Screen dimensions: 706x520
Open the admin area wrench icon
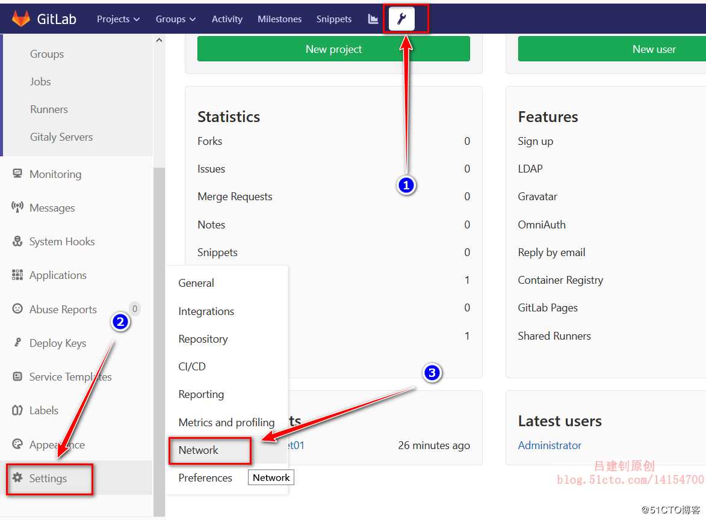pyautogui.click(x=401, y=19)
